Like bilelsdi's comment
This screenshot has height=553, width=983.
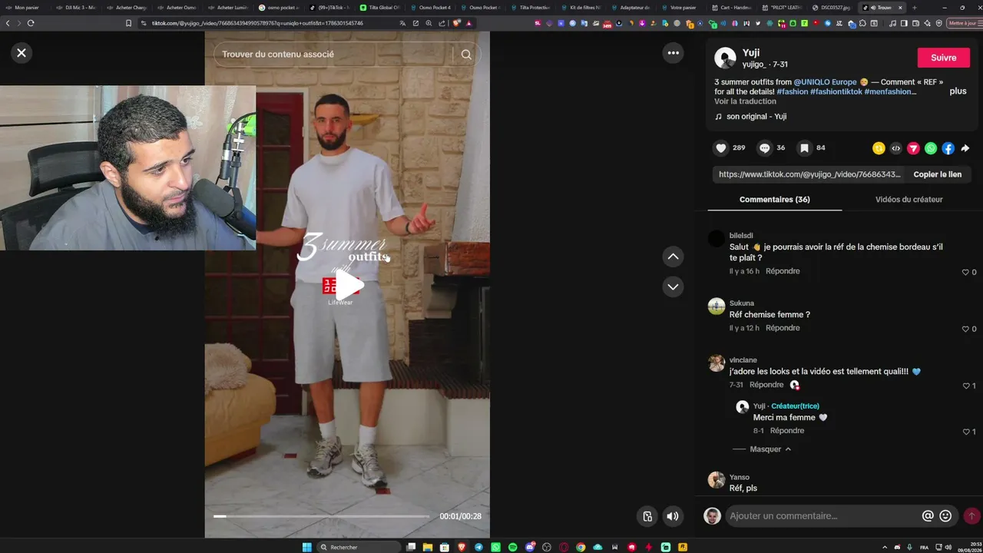(966, 272)
